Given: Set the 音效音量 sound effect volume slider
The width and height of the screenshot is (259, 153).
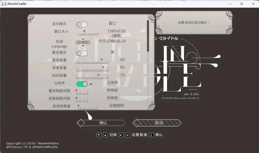Looking at the screenshot, I should coord(92,61).
